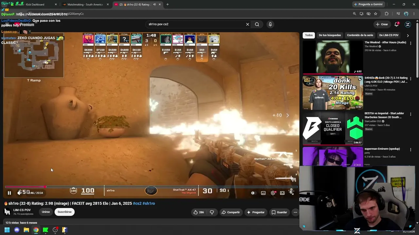
Task: Open a new browser tab
Action: (x=168, y=5)
